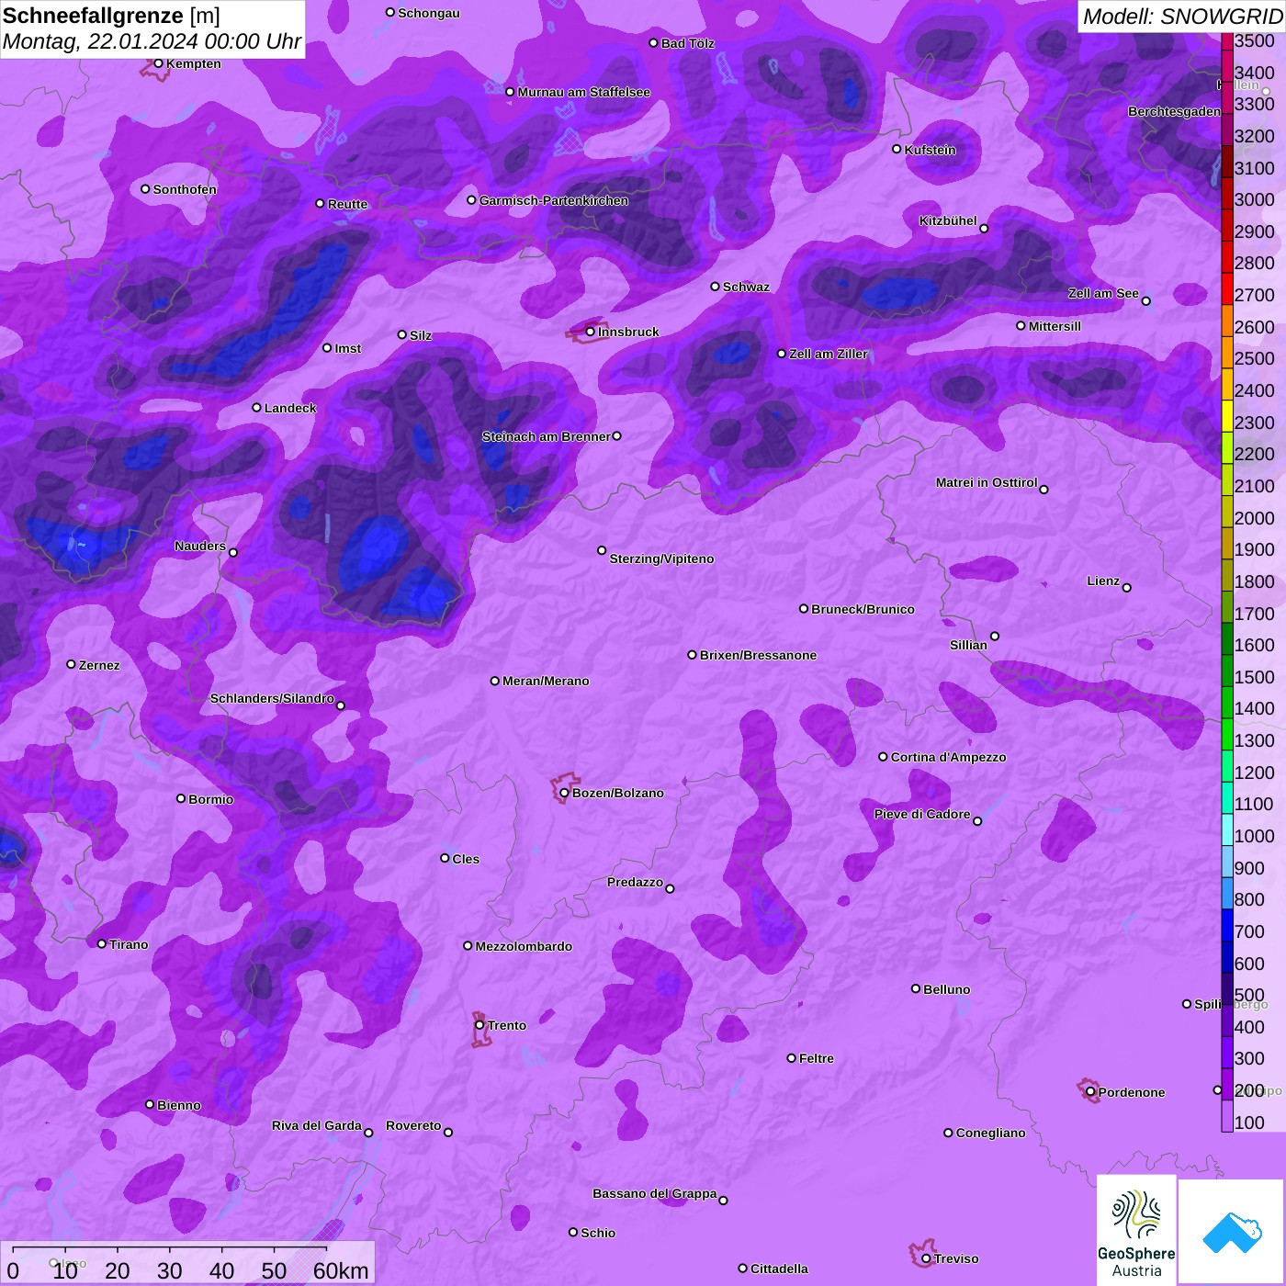
Task: Click the 'Sterzing/Vipiteno' label
Action: point(661,558)
